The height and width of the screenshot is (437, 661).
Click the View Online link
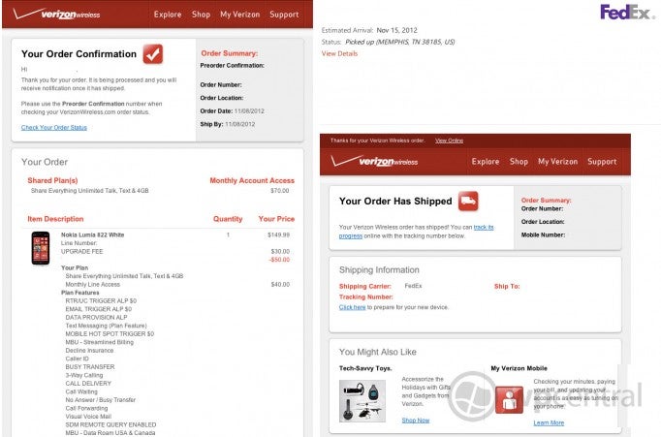pyautogui.click(x=449, y=140)
